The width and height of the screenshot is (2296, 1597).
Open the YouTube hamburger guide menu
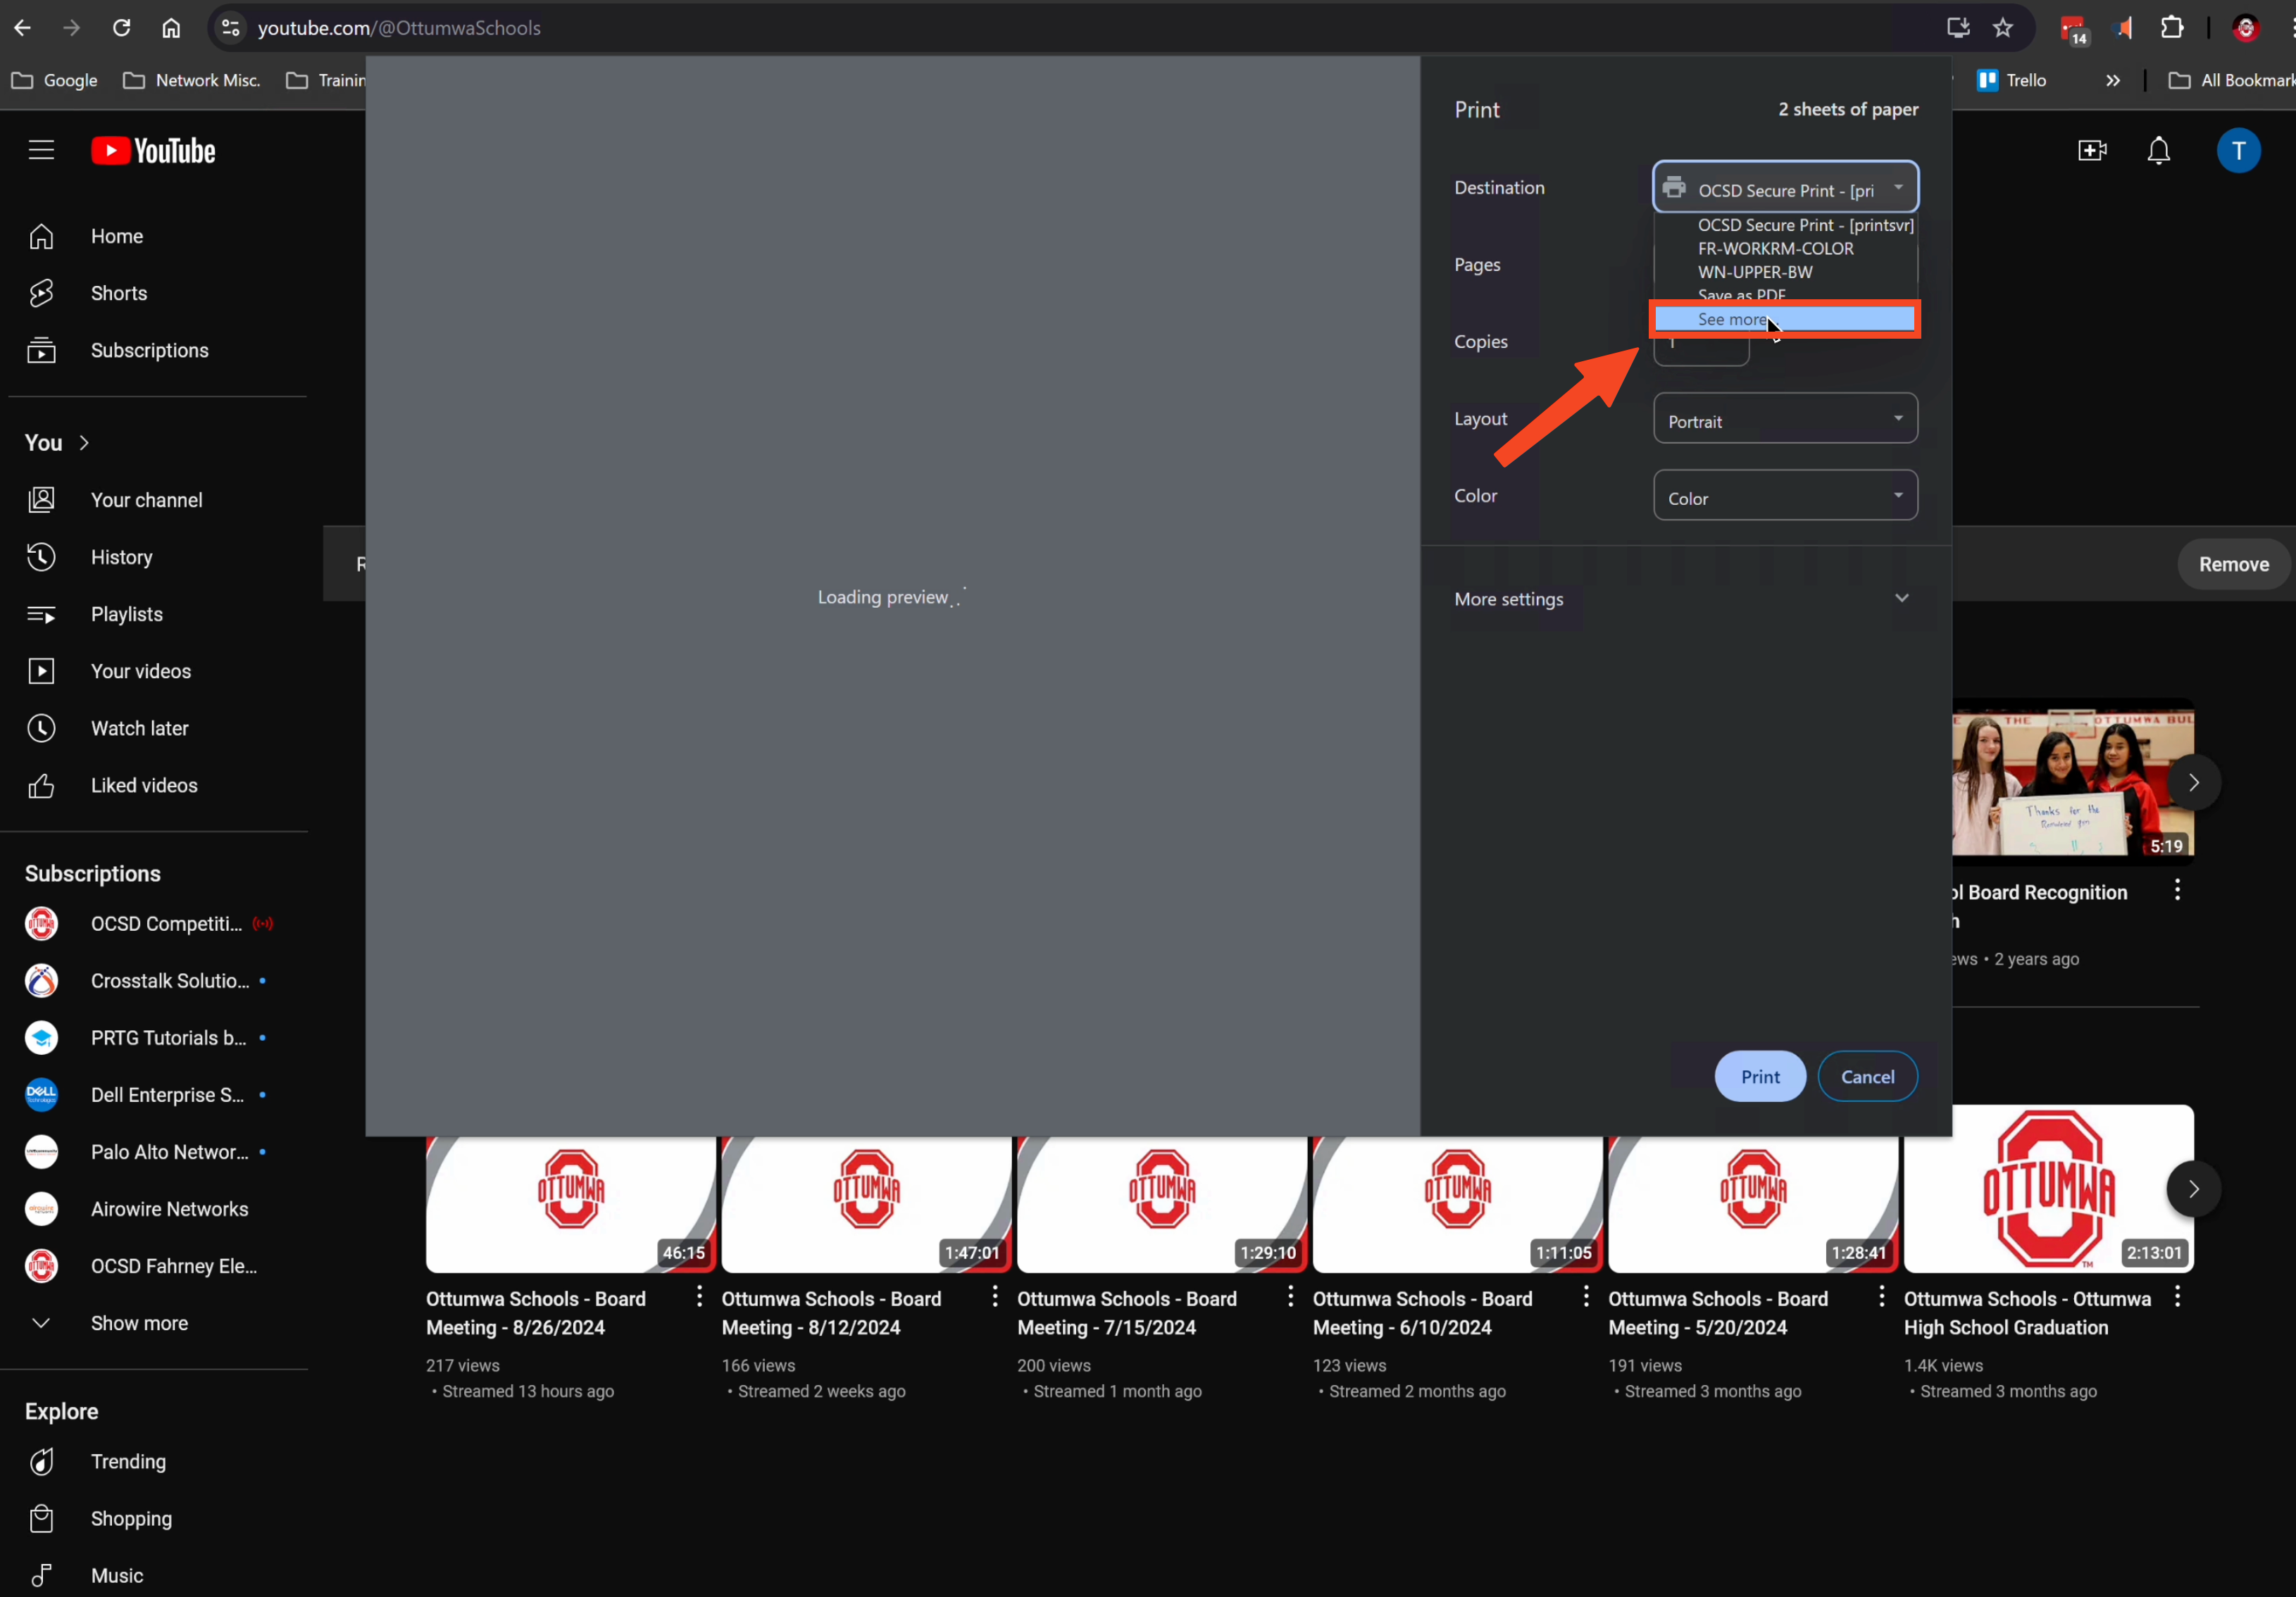[x=41, y=151]
